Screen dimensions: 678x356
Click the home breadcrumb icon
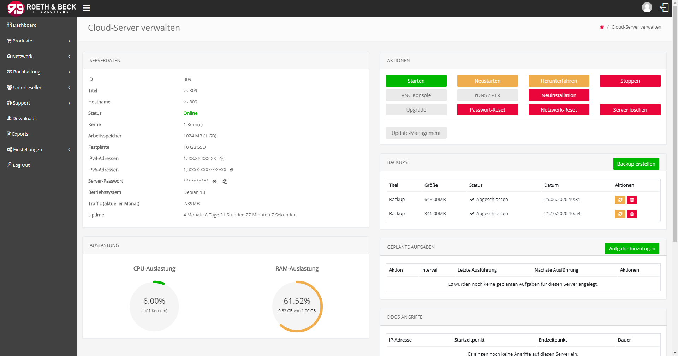click(602, 27)
